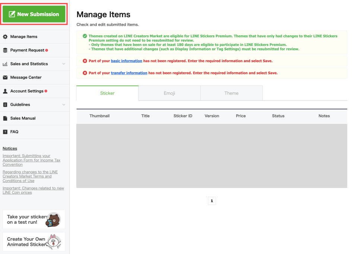Viewport: 360px width, 254px height.
Task: Click the Sales and Statistics chart icon
Action: tap(5, 64)
